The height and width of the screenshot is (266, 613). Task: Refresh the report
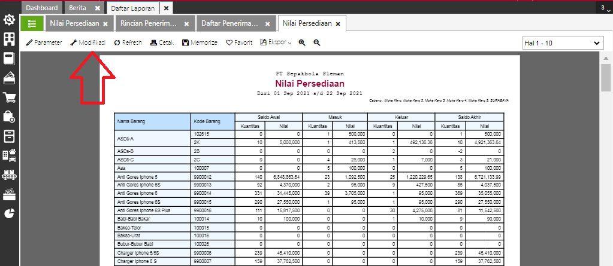[128, 43]
